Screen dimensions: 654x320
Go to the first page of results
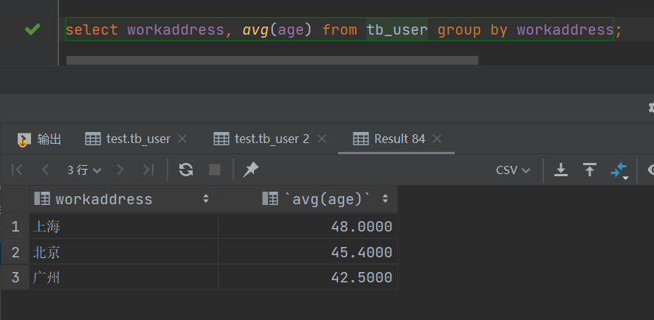click(x=18, y=170)
